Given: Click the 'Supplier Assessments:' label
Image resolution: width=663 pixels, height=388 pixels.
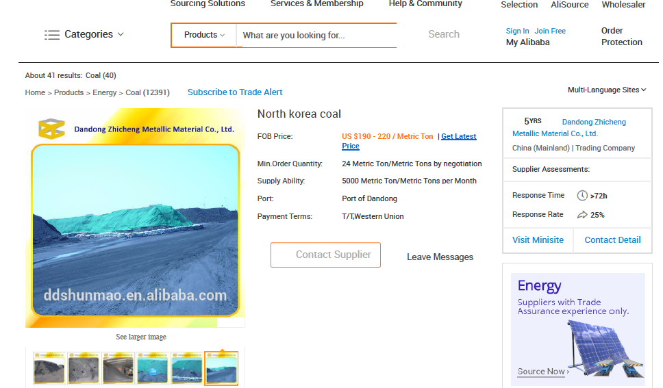Looking at the screenshot, I should tap(551, 169).
